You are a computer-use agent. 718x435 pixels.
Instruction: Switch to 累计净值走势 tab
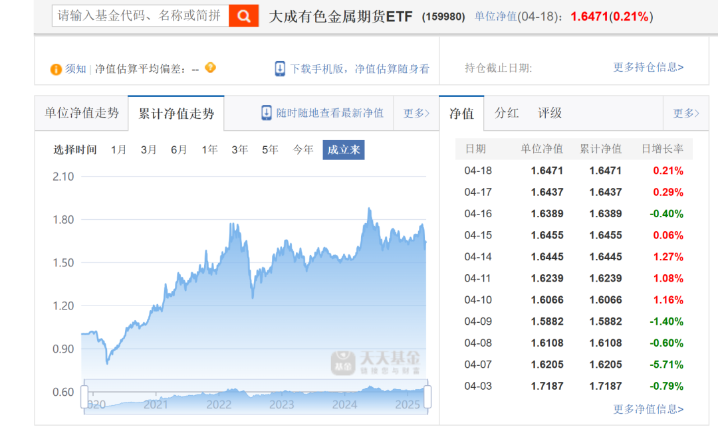click(176, 114)
